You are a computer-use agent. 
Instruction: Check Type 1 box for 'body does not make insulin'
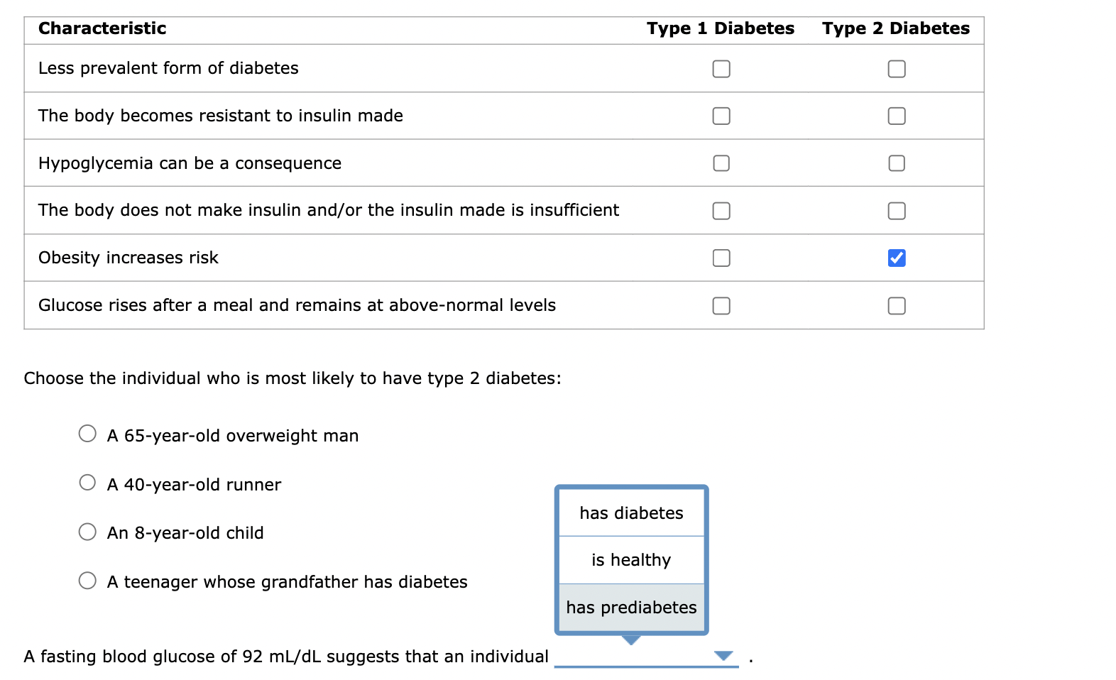[721, 211]
